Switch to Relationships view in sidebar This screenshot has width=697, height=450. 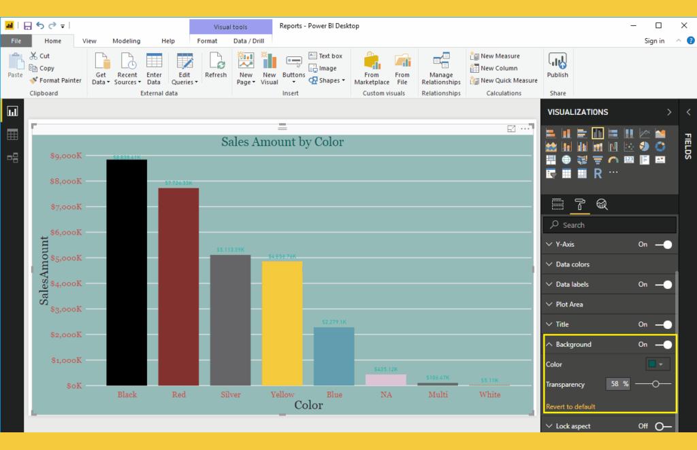pos(12,158)
